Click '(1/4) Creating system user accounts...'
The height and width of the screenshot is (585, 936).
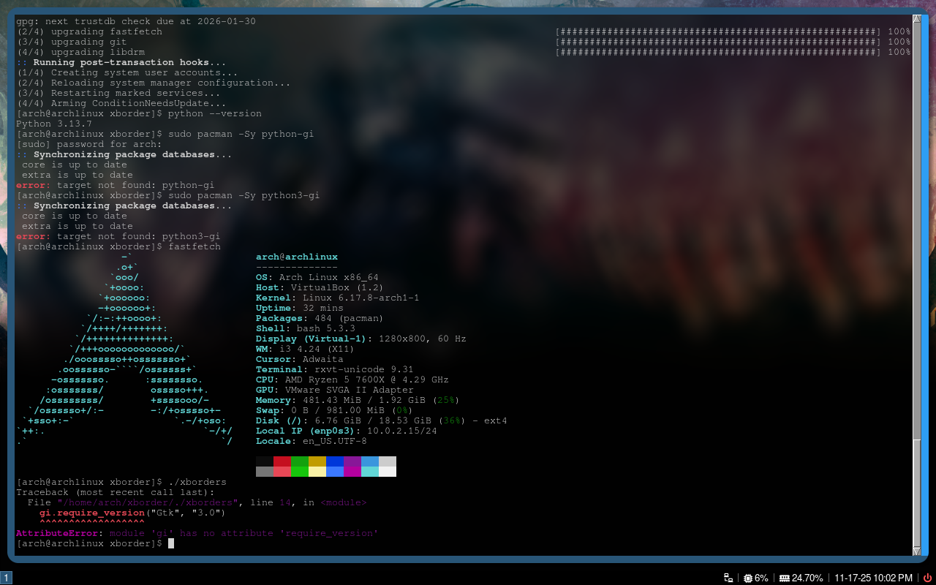coord(127,72)
